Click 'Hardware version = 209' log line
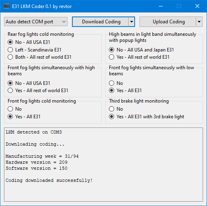The height and width of the screenshot is (206, 207). tap(37, 162)
